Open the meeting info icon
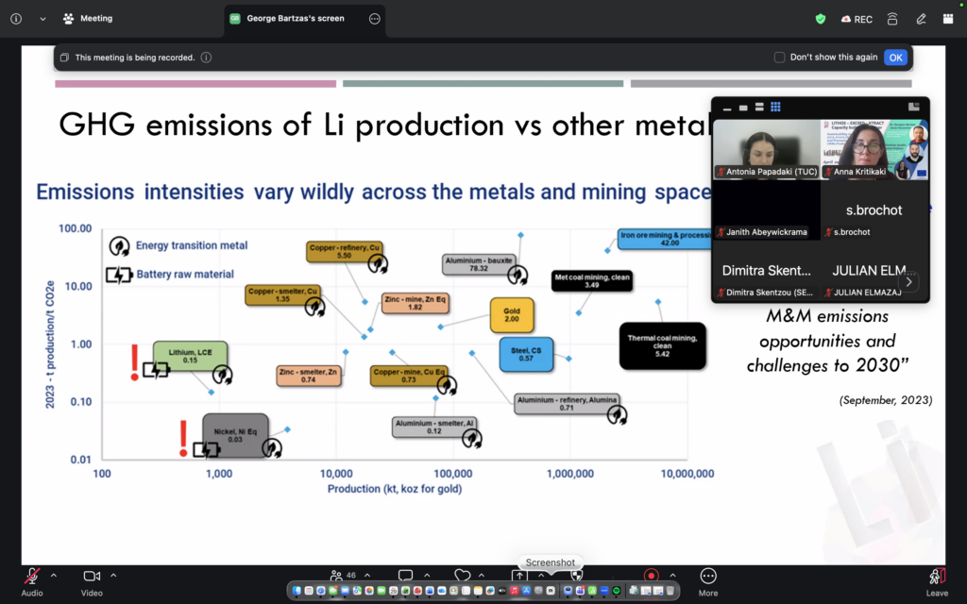 pyautogui.click(x=16, y=19)
